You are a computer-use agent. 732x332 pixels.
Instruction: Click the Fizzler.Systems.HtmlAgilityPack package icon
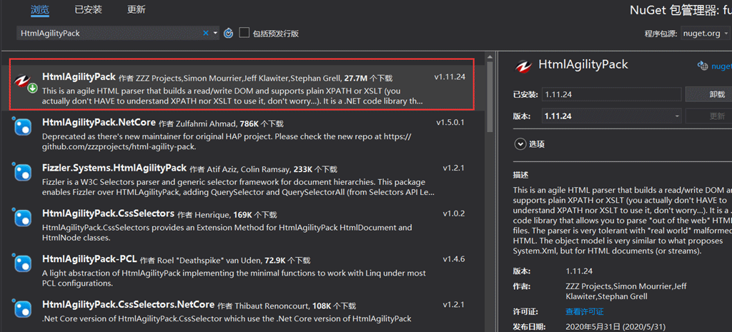(x=24, y=173)
